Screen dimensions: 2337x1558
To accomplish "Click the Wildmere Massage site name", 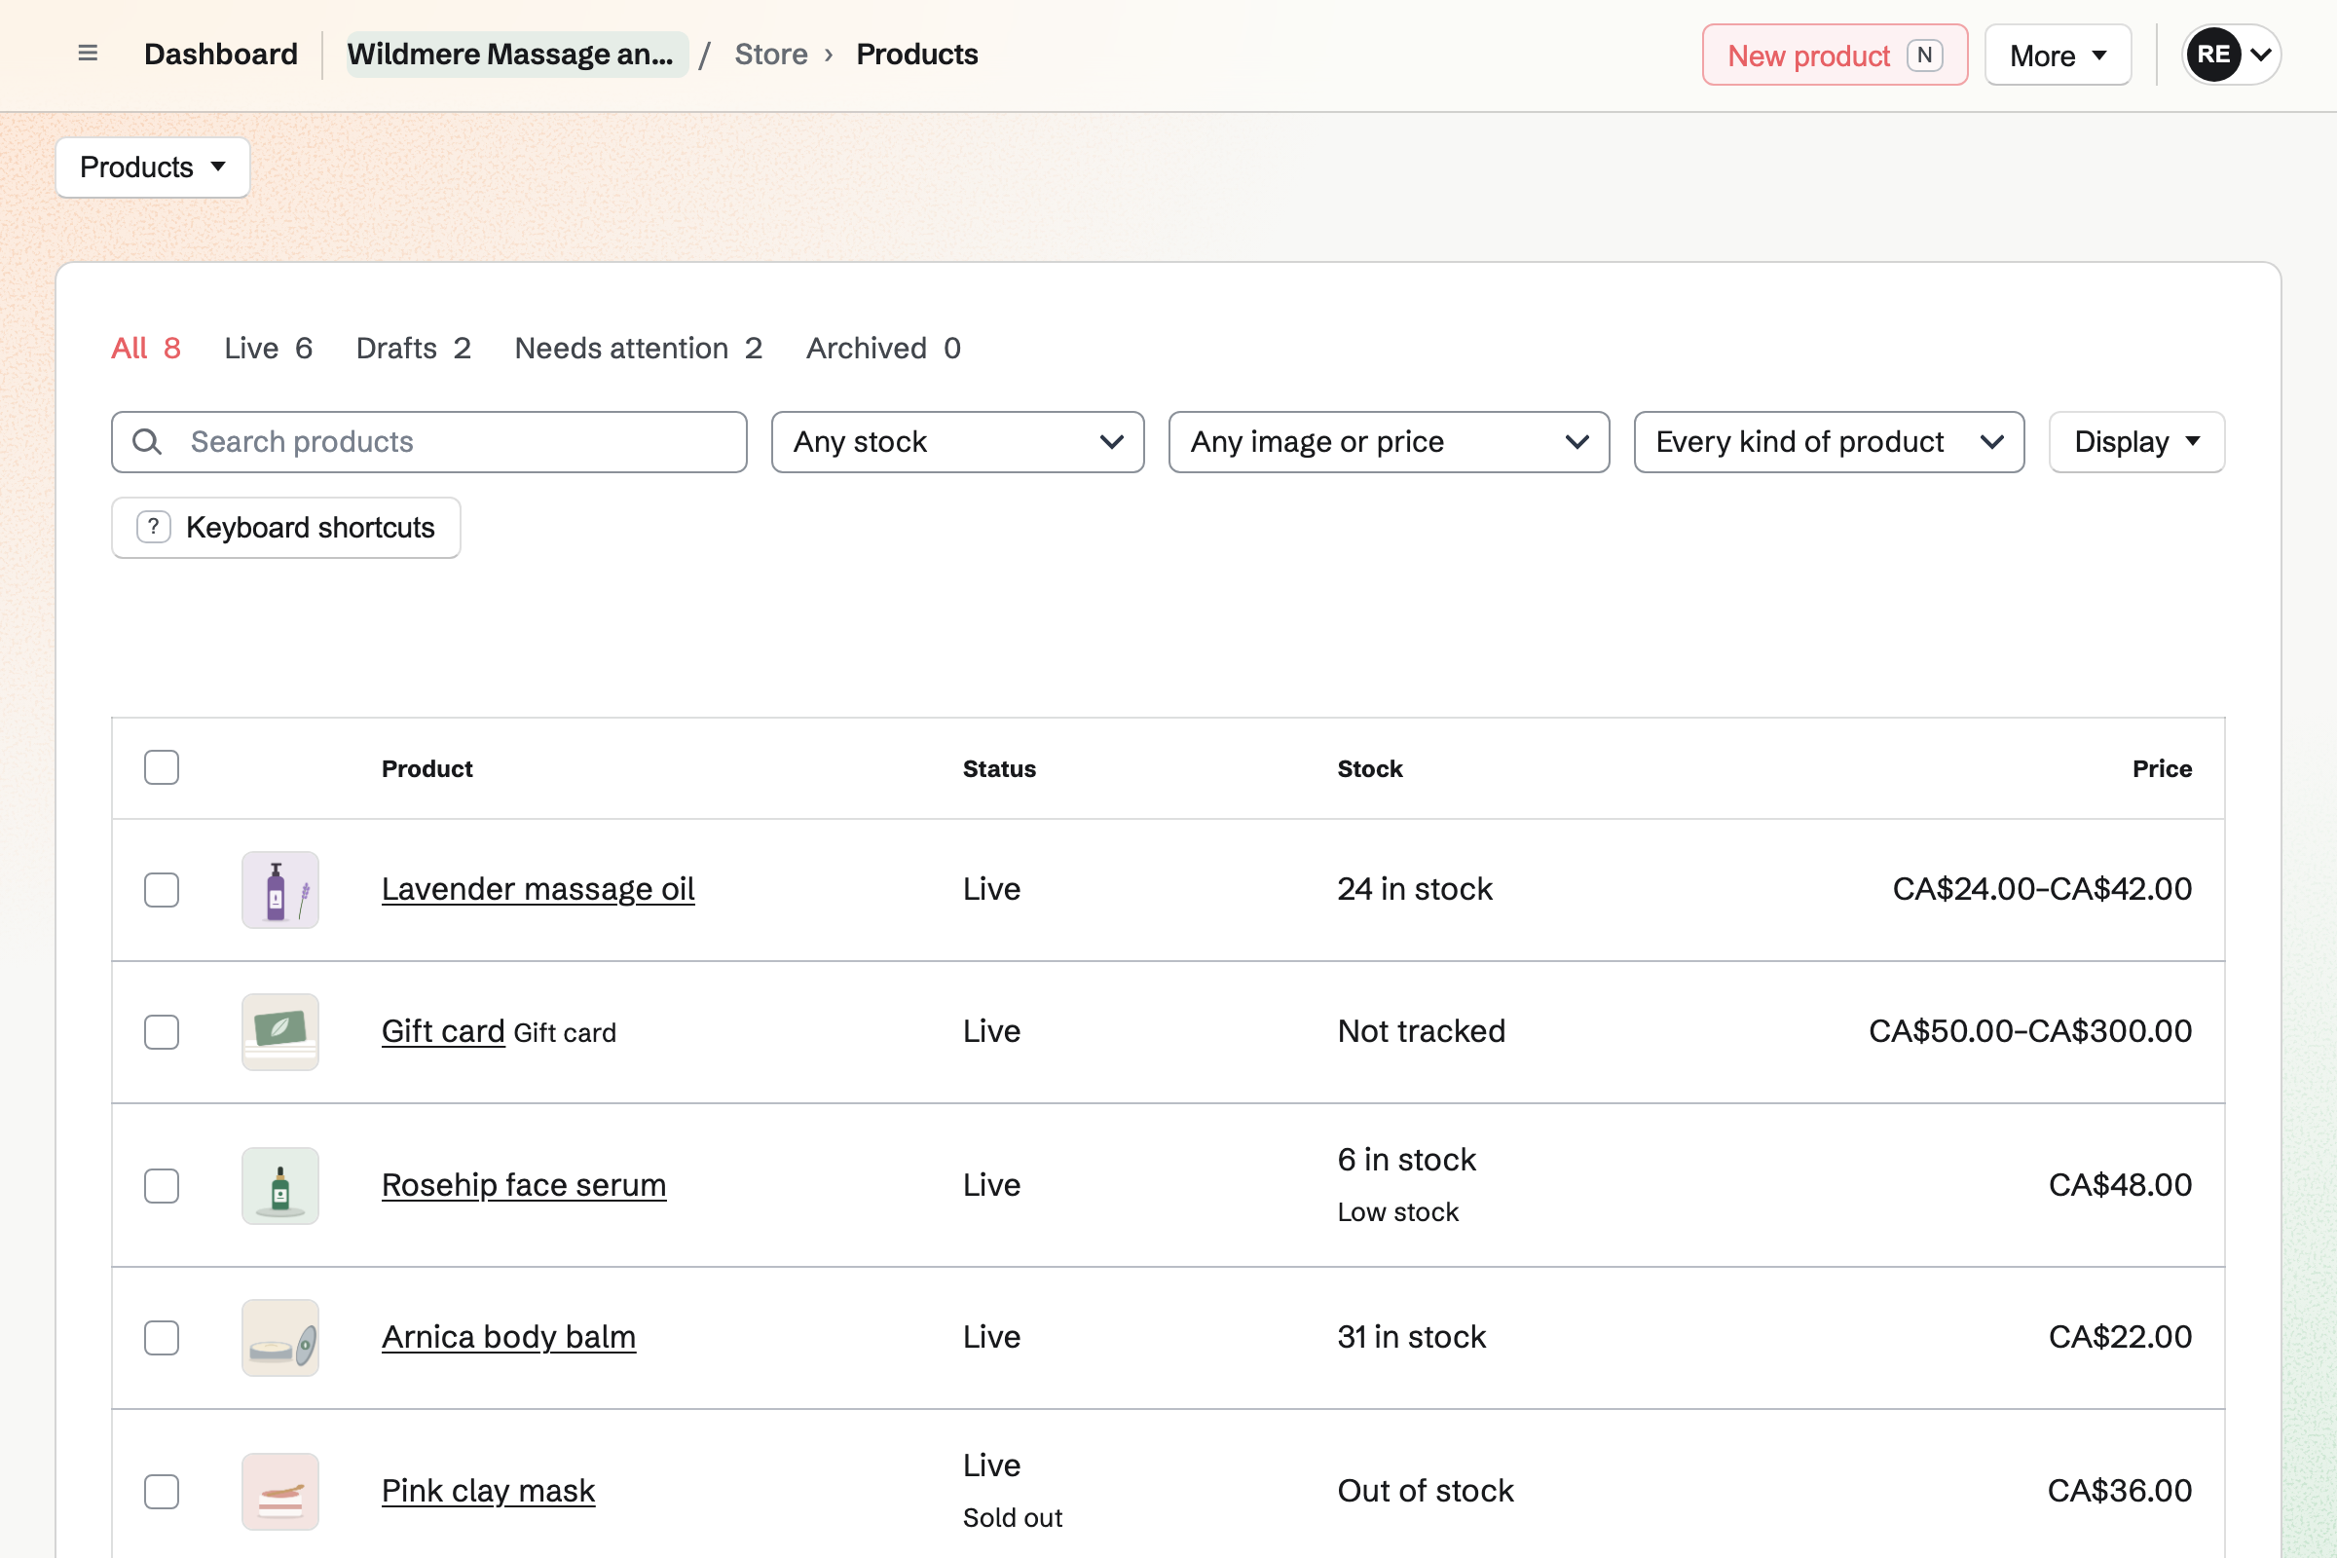I will point(517,55).
